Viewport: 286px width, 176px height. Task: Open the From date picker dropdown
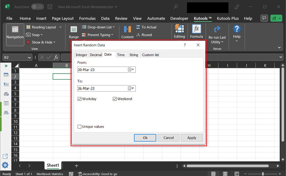131,70
